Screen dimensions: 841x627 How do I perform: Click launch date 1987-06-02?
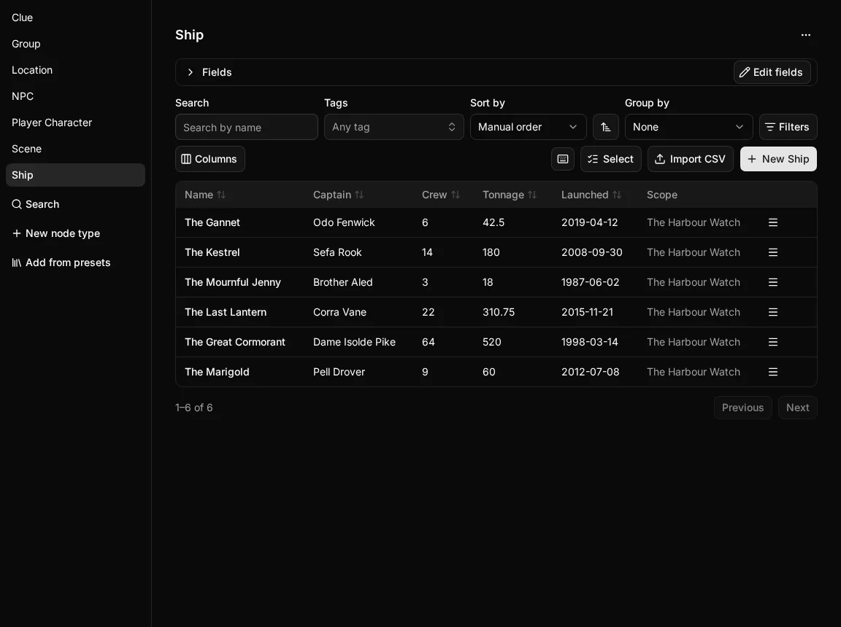pyautogui.click(x=590, y=282)
